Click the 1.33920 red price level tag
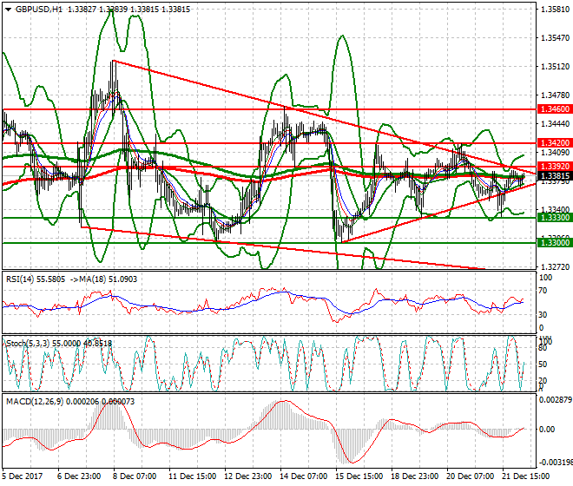This screenshot has height=486, width=573. click(554, 165)
